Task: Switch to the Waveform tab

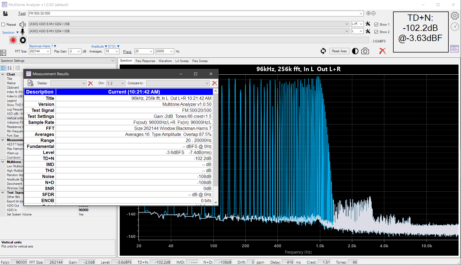Action: tap(165, 61)
